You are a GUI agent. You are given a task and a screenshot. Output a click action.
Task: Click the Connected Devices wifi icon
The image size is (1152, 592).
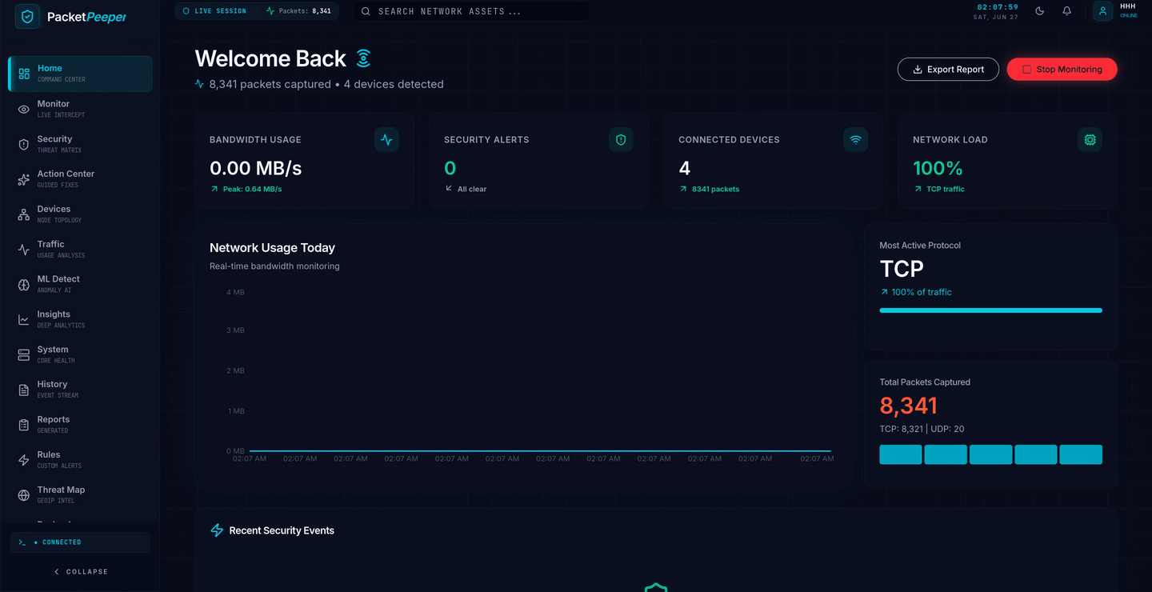coord(855,139)
